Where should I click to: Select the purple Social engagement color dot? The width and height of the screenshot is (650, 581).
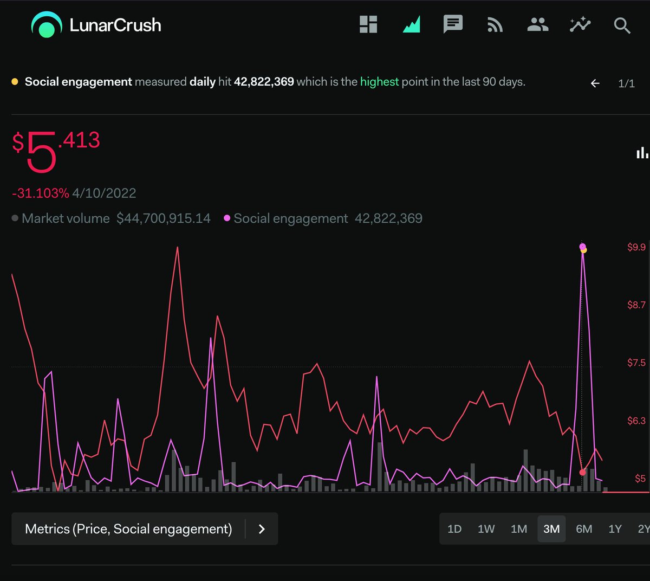pyautogui.click(x=226, y=218)
